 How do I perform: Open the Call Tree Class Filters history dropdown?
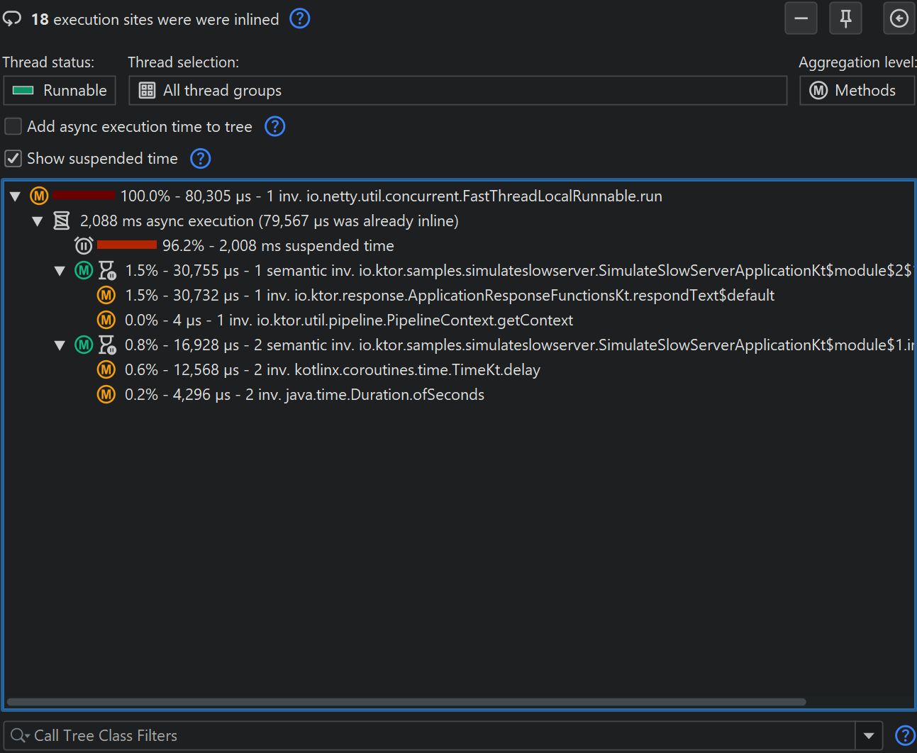pyautogui.click(x=869, y=736)
